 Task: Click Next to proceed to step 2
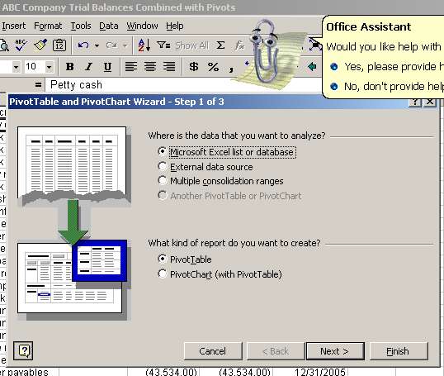point(335,351)
